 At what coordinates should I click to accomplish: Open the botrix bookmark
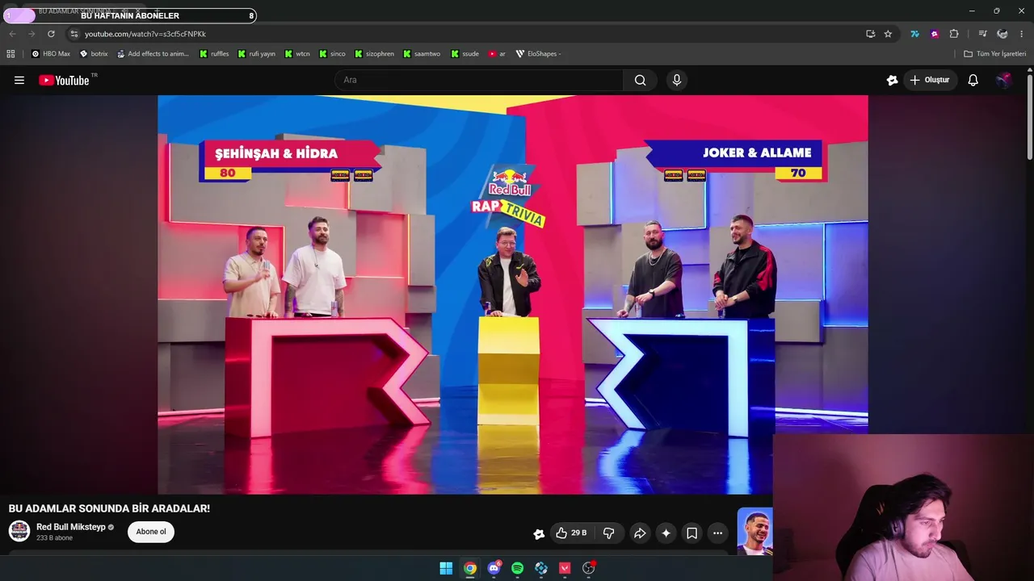click(94, 54)
